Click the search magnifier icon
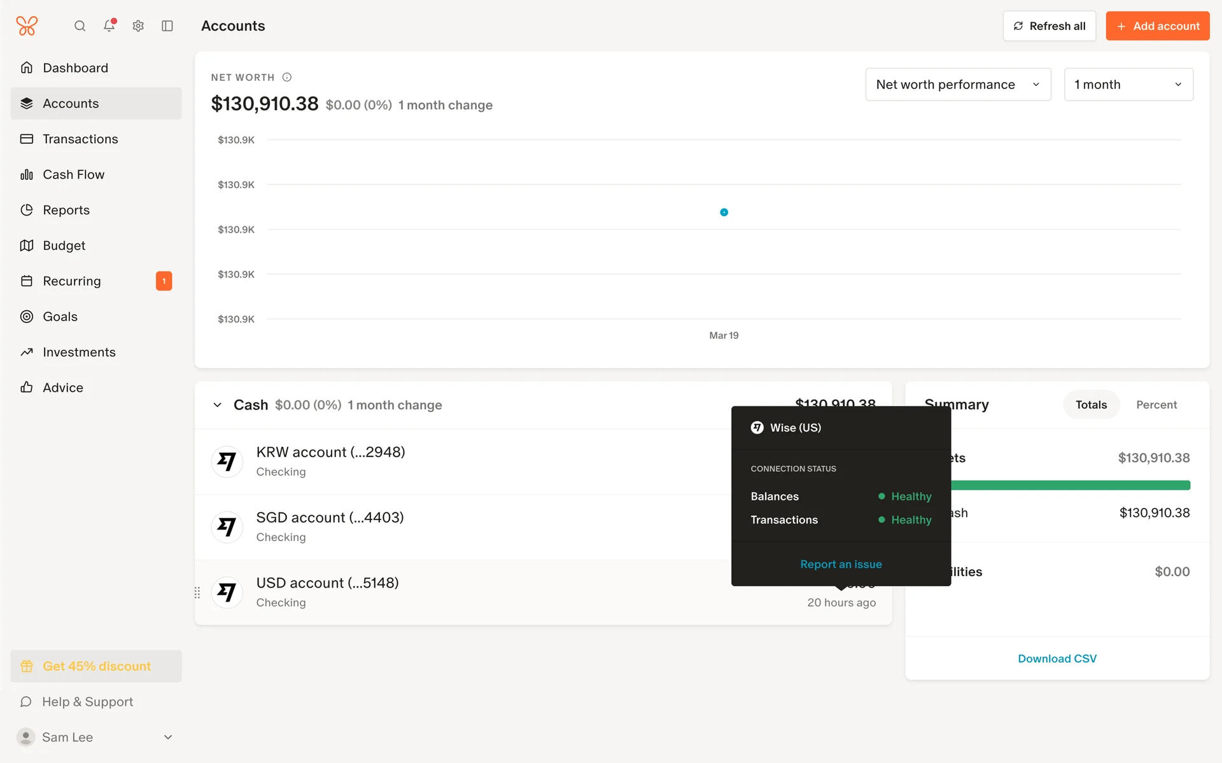The width and height of the screenshot is (1222, 763). (80, 26)
